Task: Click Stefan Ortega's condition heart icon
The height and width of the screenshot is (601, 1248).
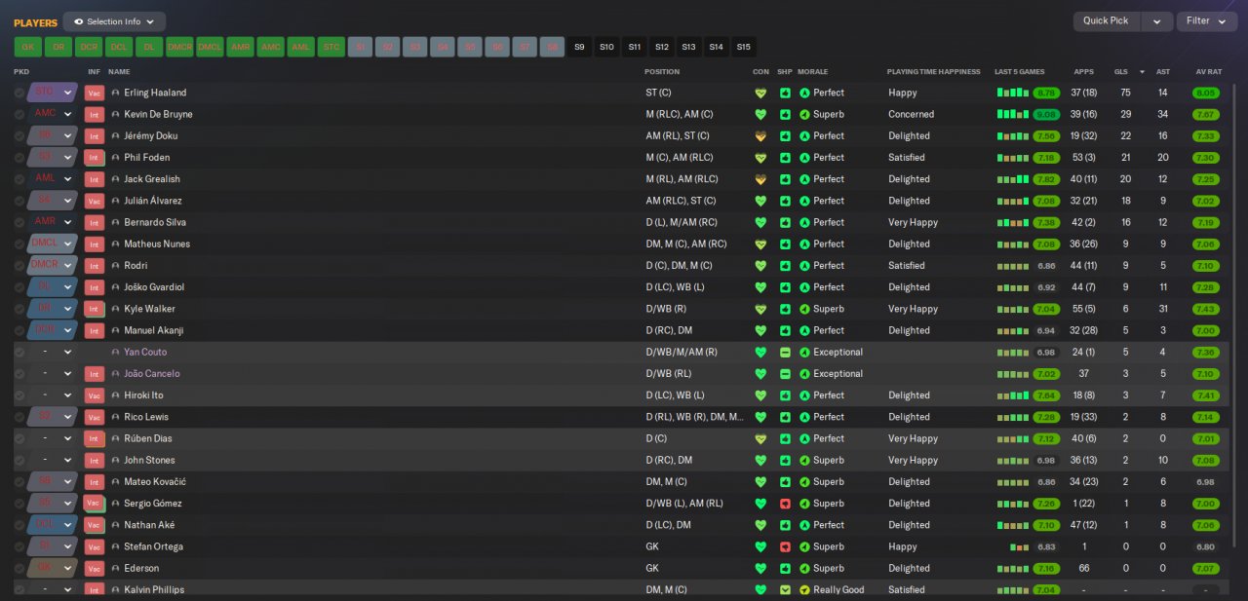Action: [x=760, y=547]
